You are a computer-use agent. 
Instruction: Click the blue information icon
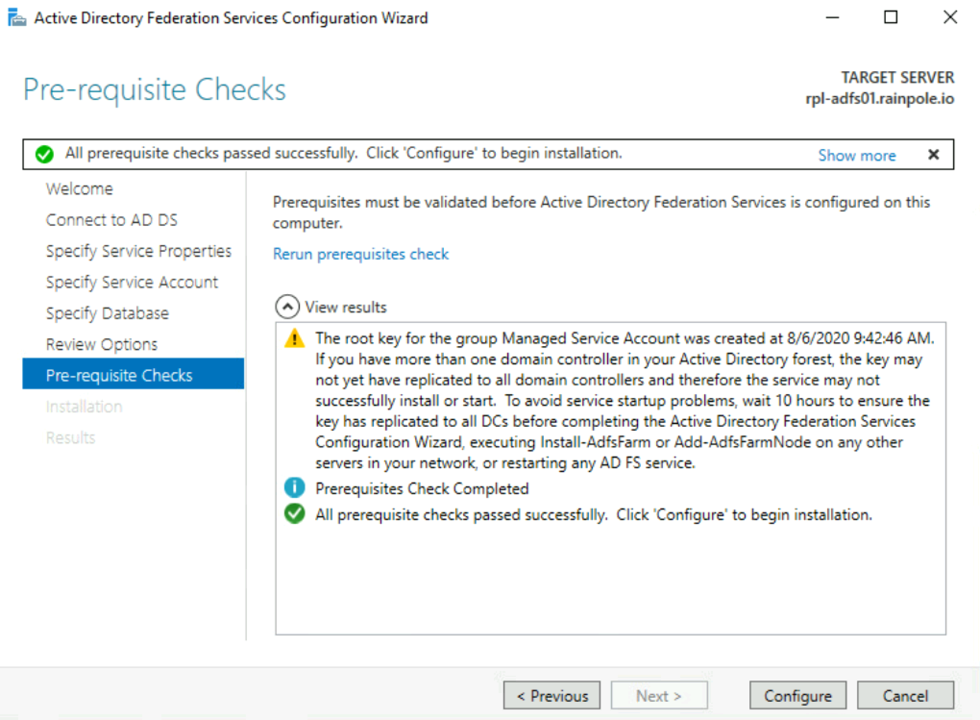pyautogui.click(x=294, y=488)
